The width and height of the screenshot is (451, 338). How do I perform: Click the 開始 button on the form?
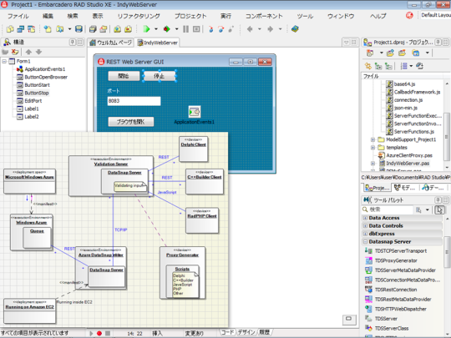tap(124, 76)
